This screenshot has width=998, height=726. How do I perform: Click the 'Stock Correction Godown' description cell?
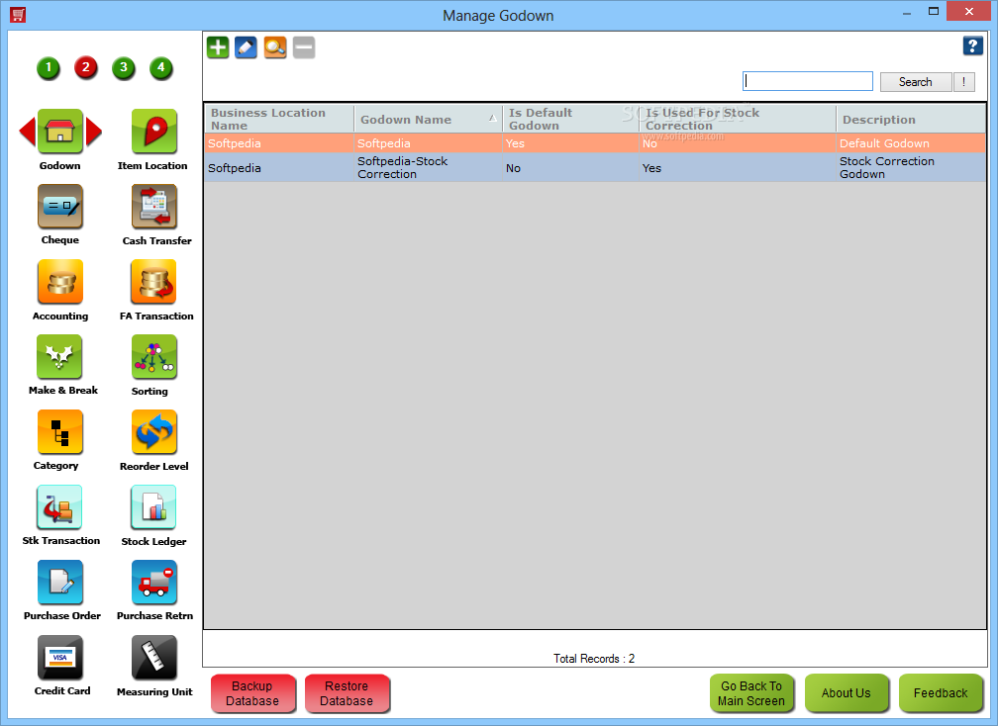911,168
